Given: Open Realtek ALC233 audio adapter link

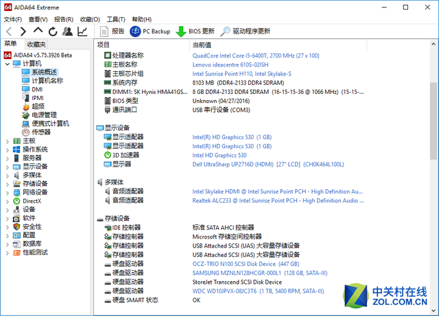Looking at the screenshot, I should pos(278,201).
